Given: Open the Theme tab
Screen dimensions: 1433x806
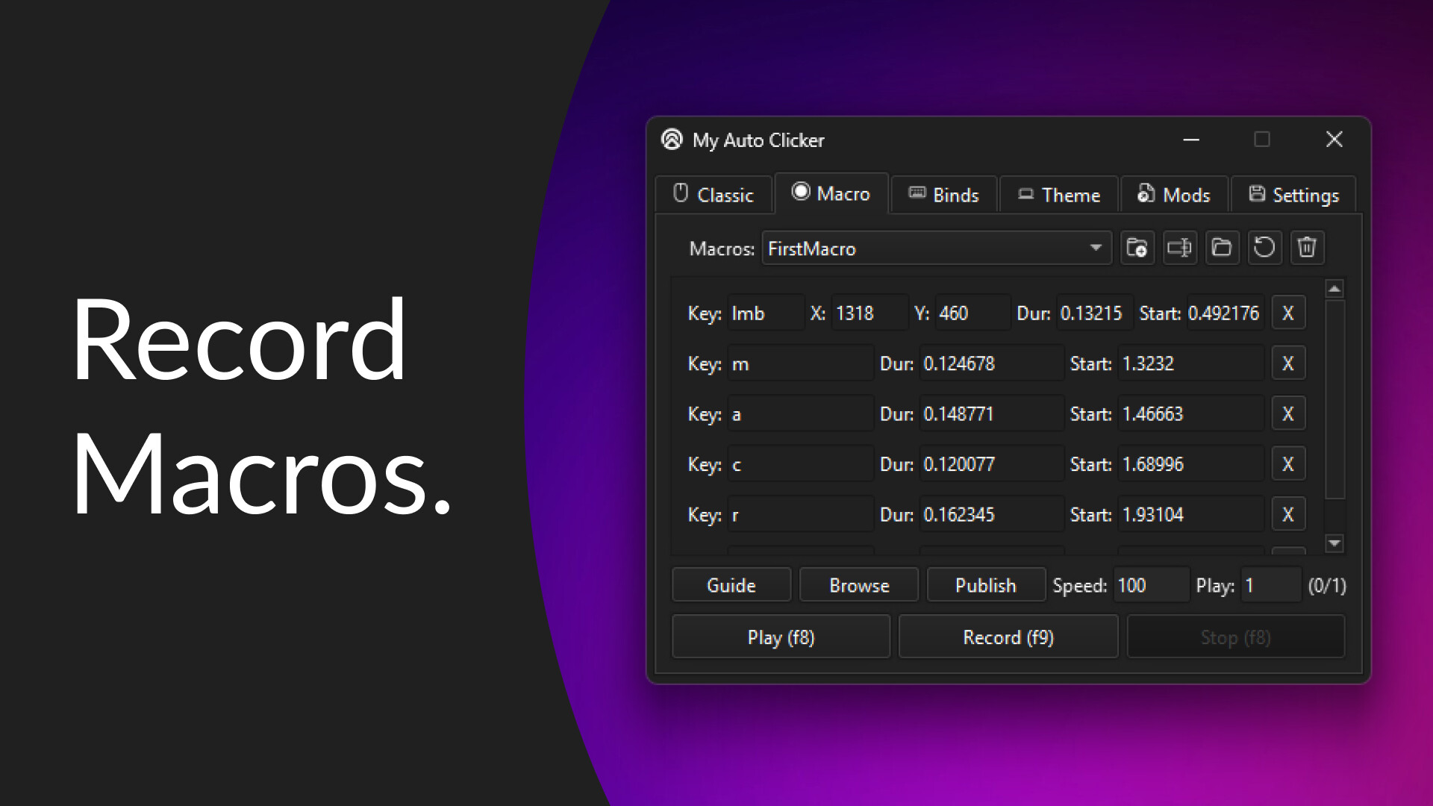Looking at the screenshot, I should (1059, 196).
